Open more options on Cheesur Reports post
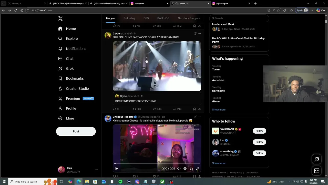Screen dimensions: 328x185 tap(200, 117)
